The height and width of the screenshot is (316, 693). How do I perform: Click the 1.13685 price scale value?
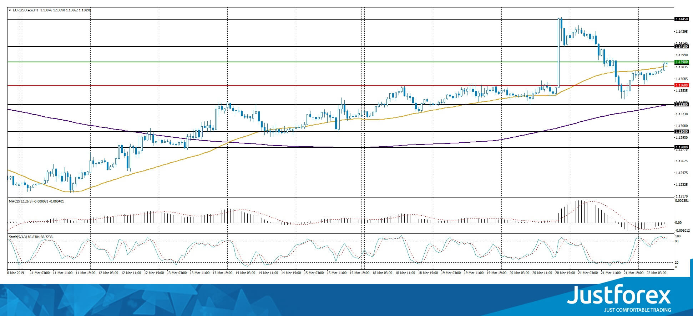pos(682,79)
